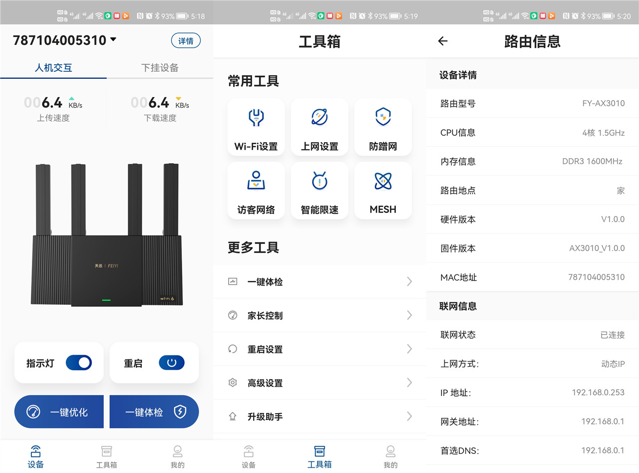Switch to 下挂设备 tab
The image size is (639, 473).
point(160,67)
